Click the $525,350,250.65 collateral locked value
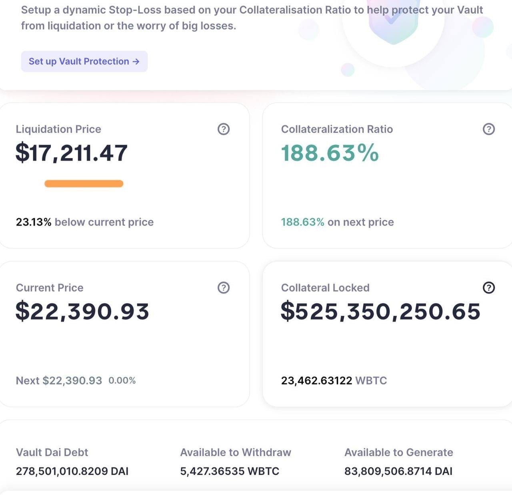Image resolution: width=512 pixels, height=495 pixels. click(380, 311)
